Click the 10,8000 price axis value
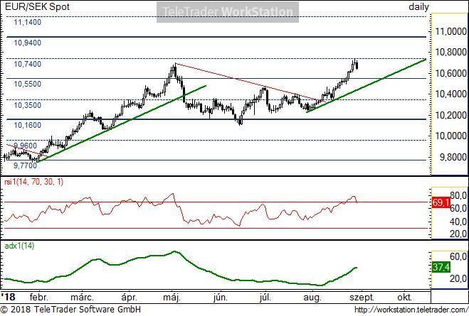Image resolution: width=469 pixels, height=316 pixels. [x=450, y=52]
